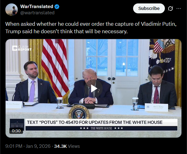
Task: Click the tweet text about Vladimir Putin
Action: [91, 28]
